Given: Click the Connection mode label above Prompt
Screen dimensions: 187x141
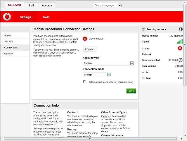Looking at the screenshot, I should [93, 69].
